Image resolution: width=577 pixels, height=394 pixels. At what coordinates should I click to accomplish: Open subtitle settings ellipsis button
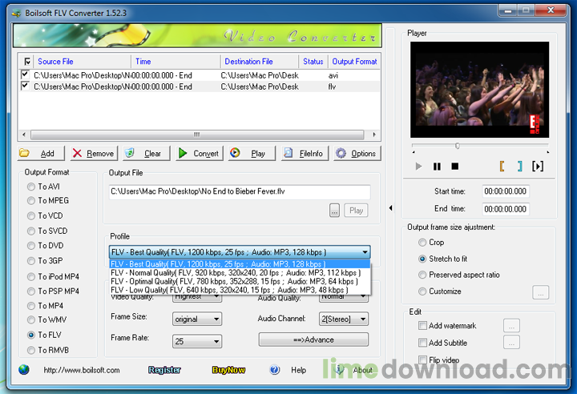click(x=511, y=342)
